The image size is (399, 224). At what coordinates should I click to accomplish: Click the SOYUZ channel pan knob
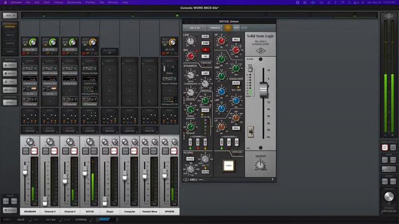pyautogui.click(x=90, y=142)
